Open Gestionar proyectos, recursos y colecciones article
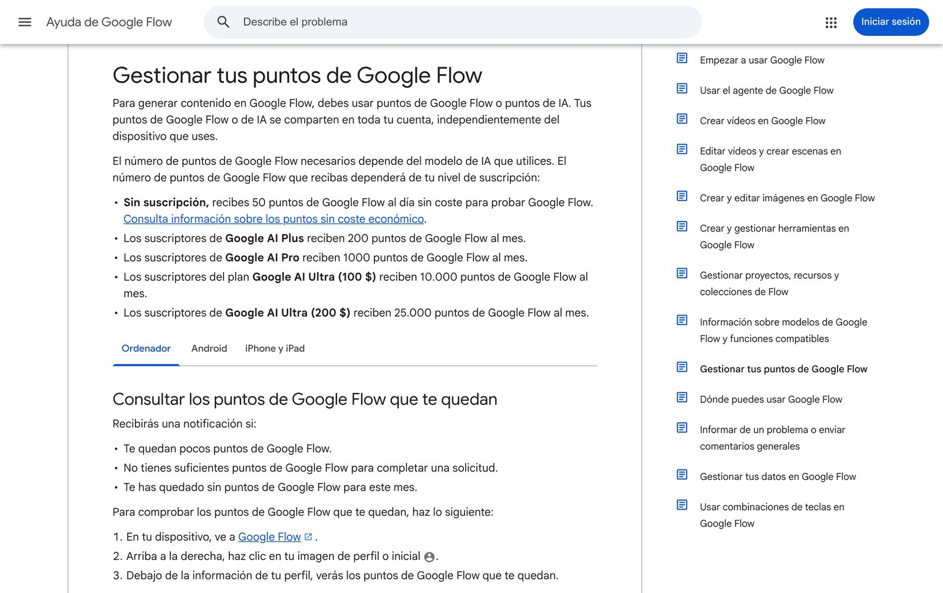 [x=769, y=284]
